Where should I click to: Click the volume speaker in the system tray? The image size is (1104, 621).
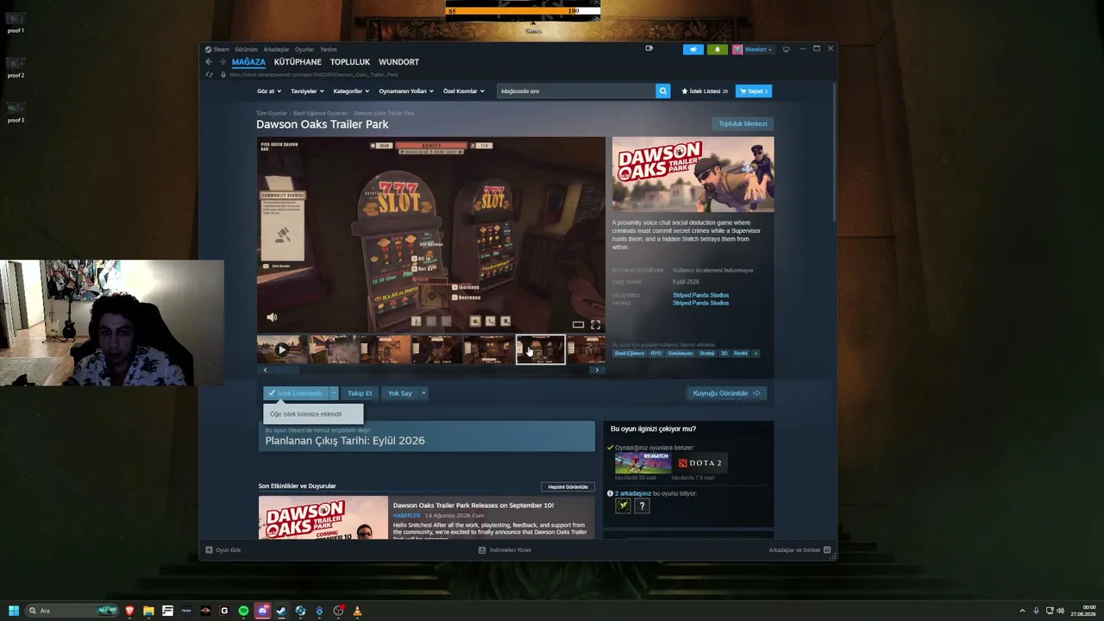pos(1060,611)
